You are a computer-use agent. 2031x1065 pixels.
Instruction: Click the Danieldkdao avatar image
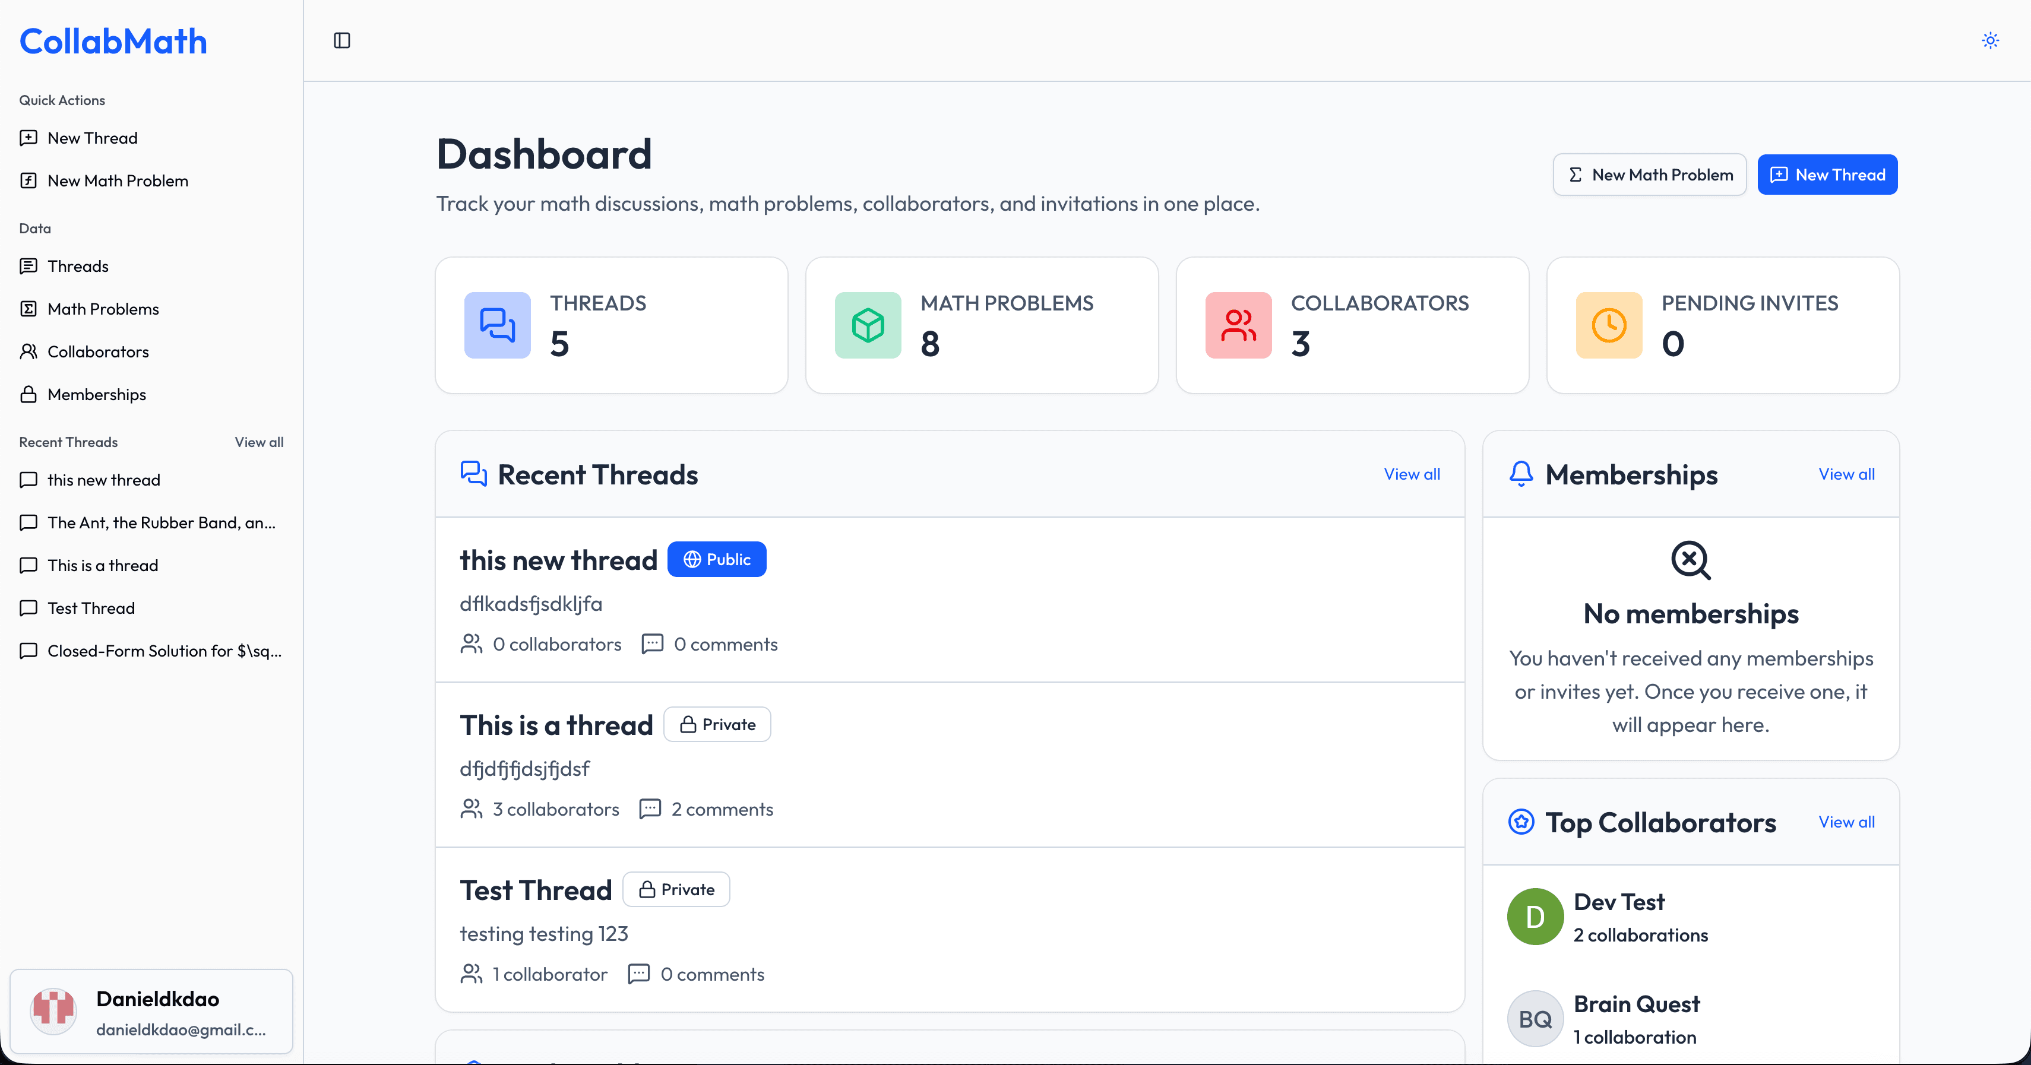click(53, 1012)
